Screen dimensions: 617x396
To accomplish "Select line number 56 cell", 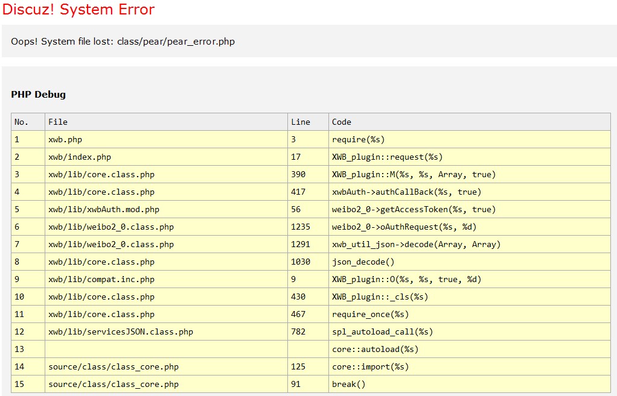I will coord(308,209).
